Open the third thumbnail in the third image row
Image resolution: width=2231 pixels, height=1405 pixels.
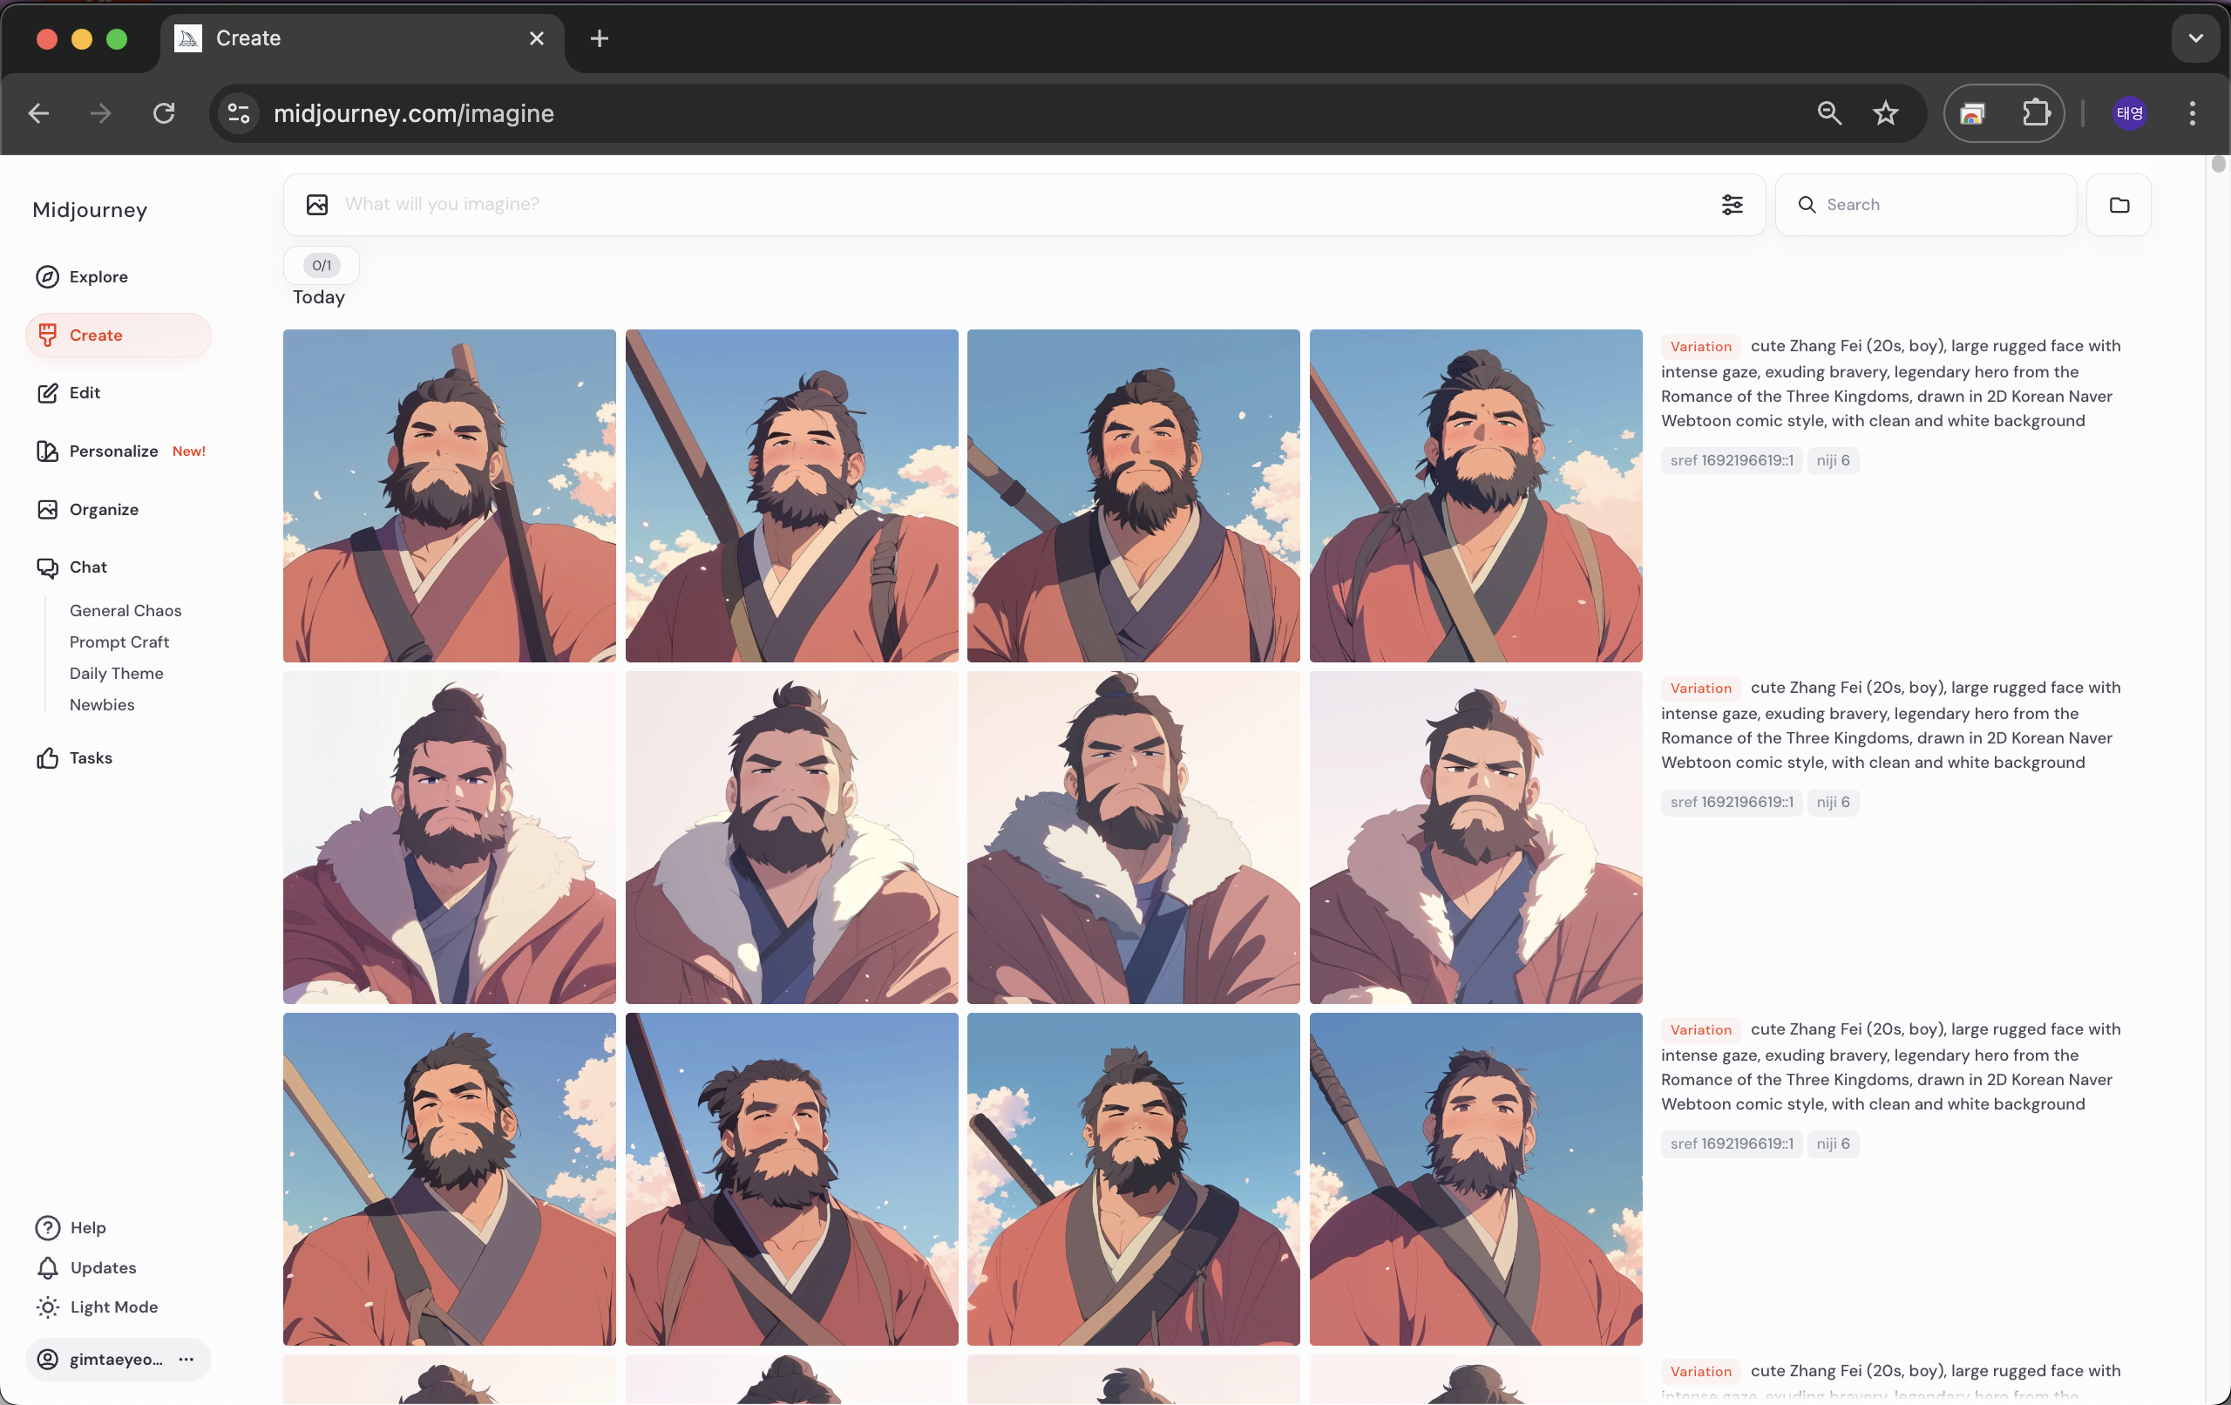1134,1180
